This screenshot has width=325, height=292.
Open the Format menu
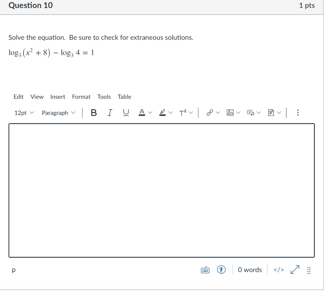[81, 97]
